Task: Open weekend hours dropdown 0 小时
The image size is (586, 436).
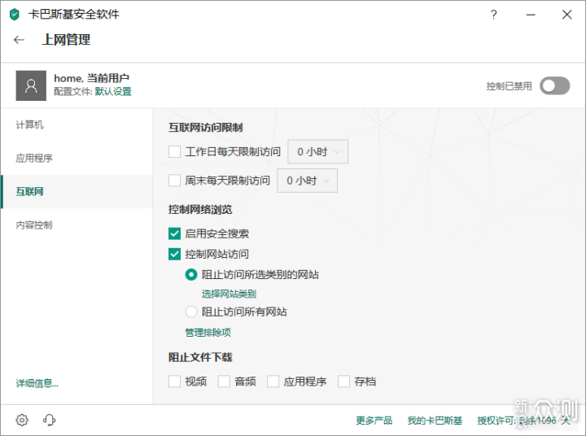Action: click(x=307, y=181)
